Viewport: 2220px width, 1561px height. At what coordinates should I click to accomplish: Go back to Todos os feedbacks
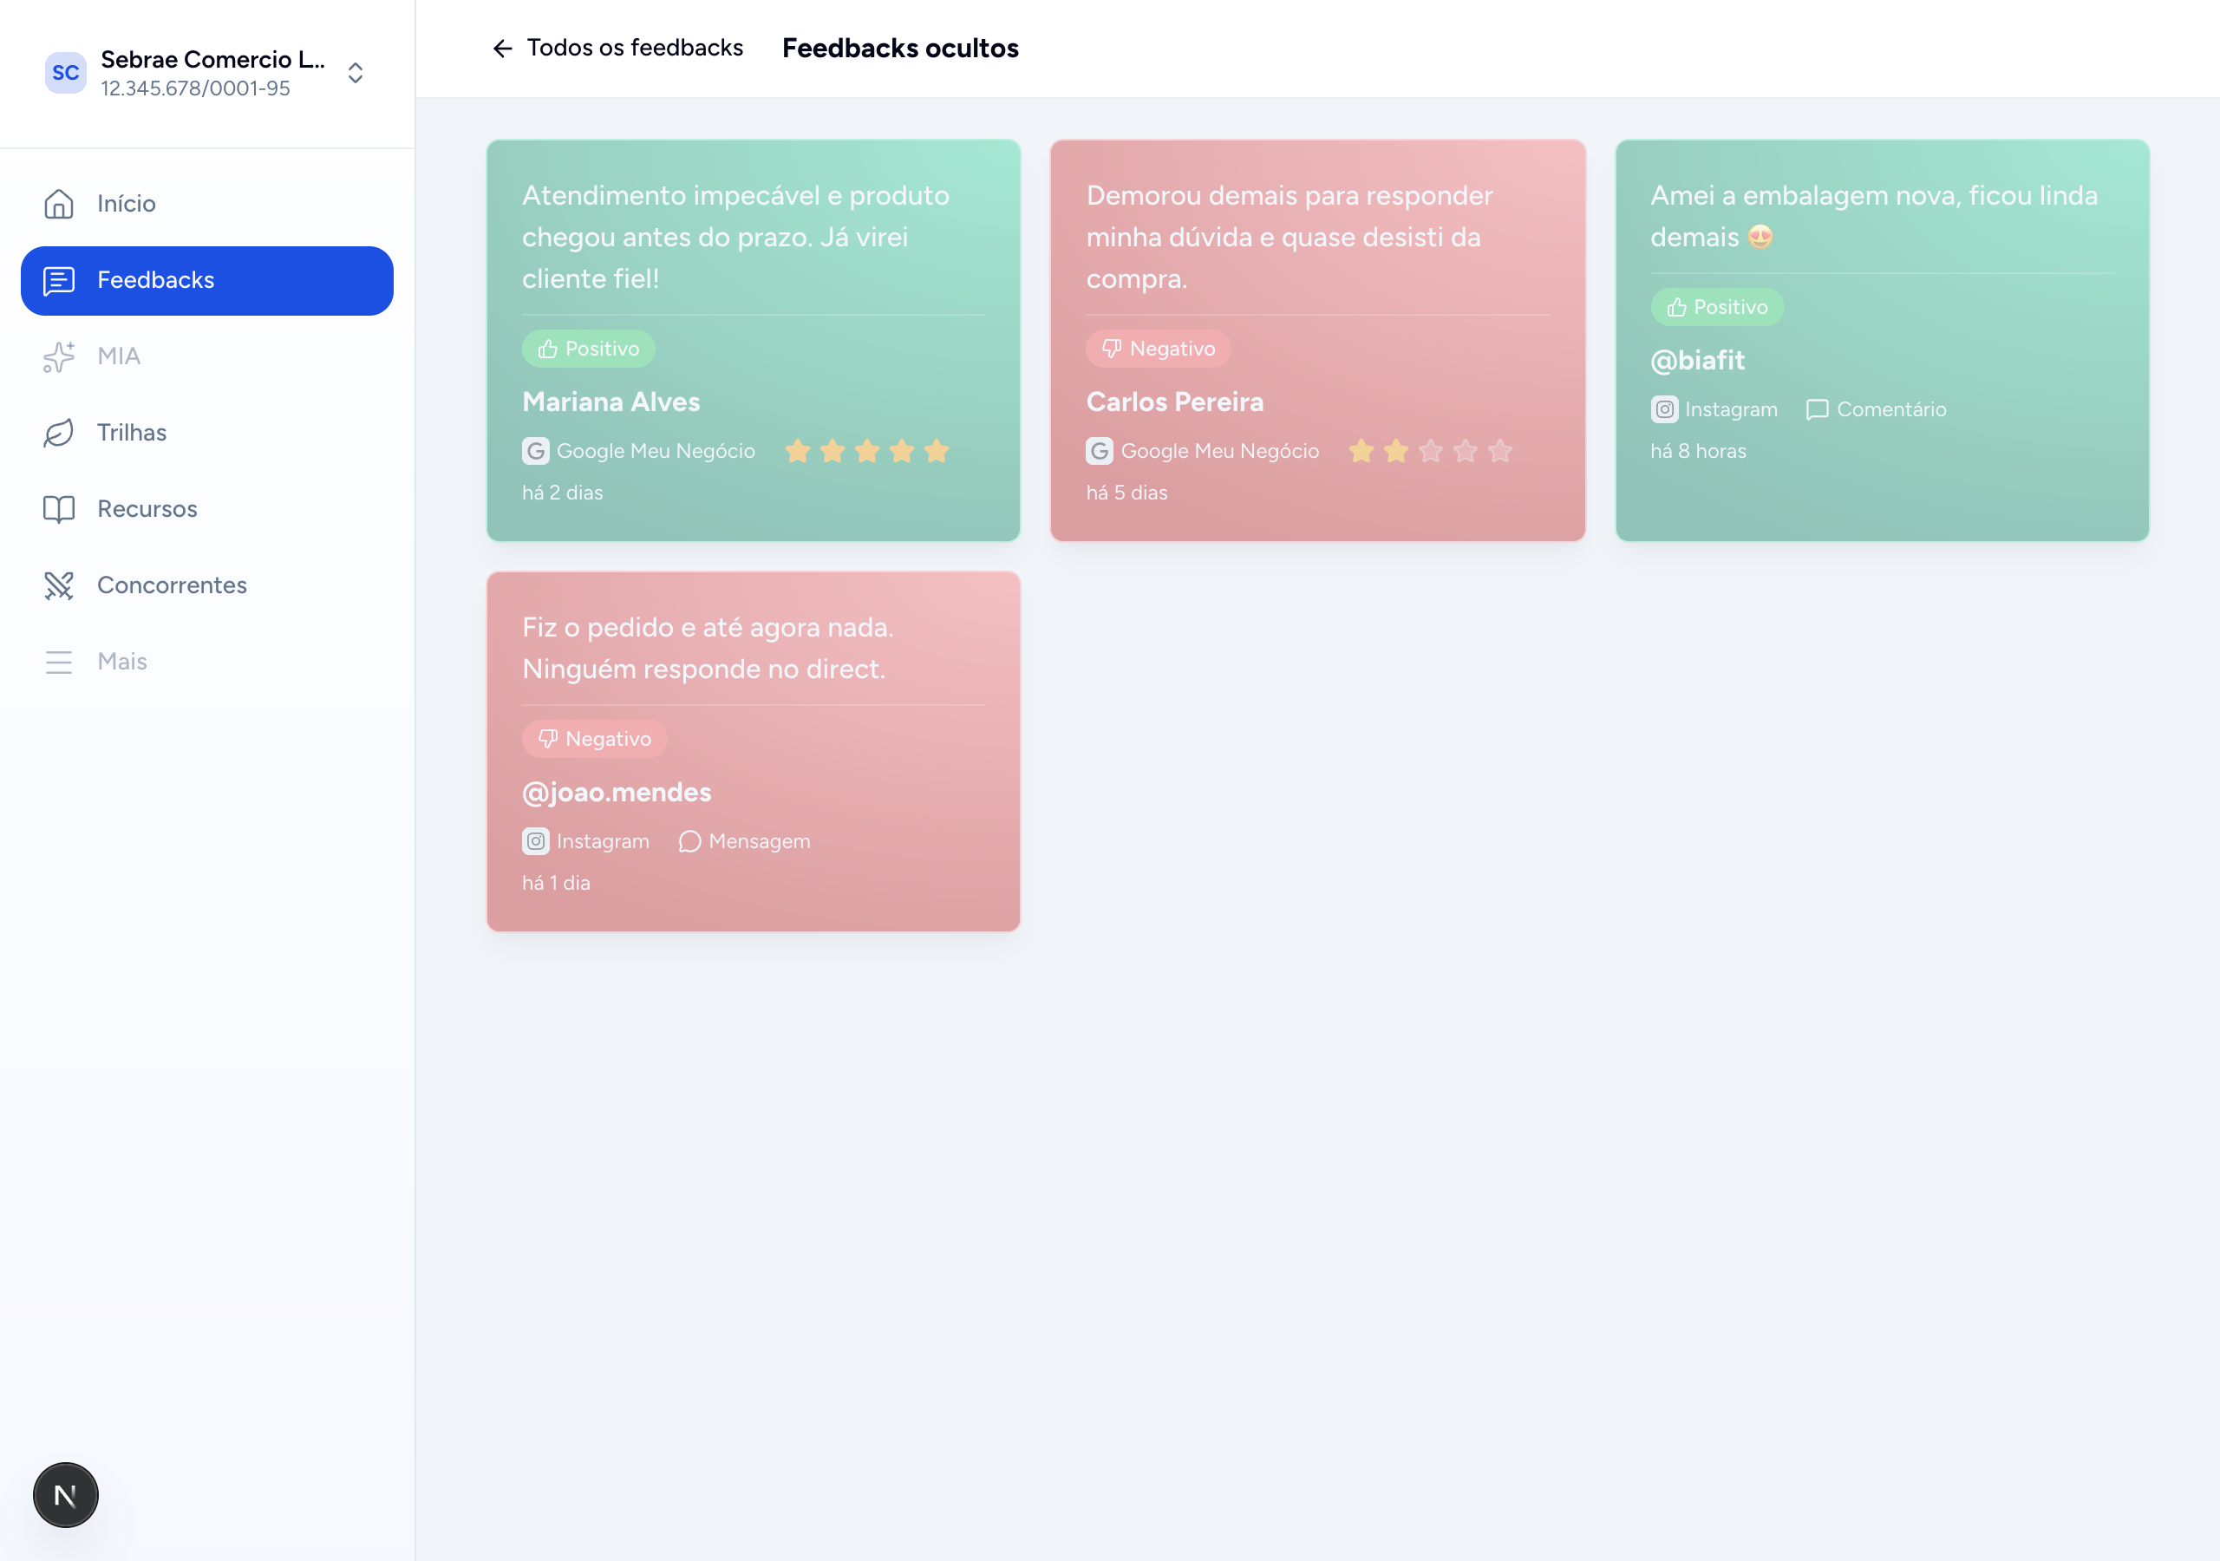click(617, 49)
